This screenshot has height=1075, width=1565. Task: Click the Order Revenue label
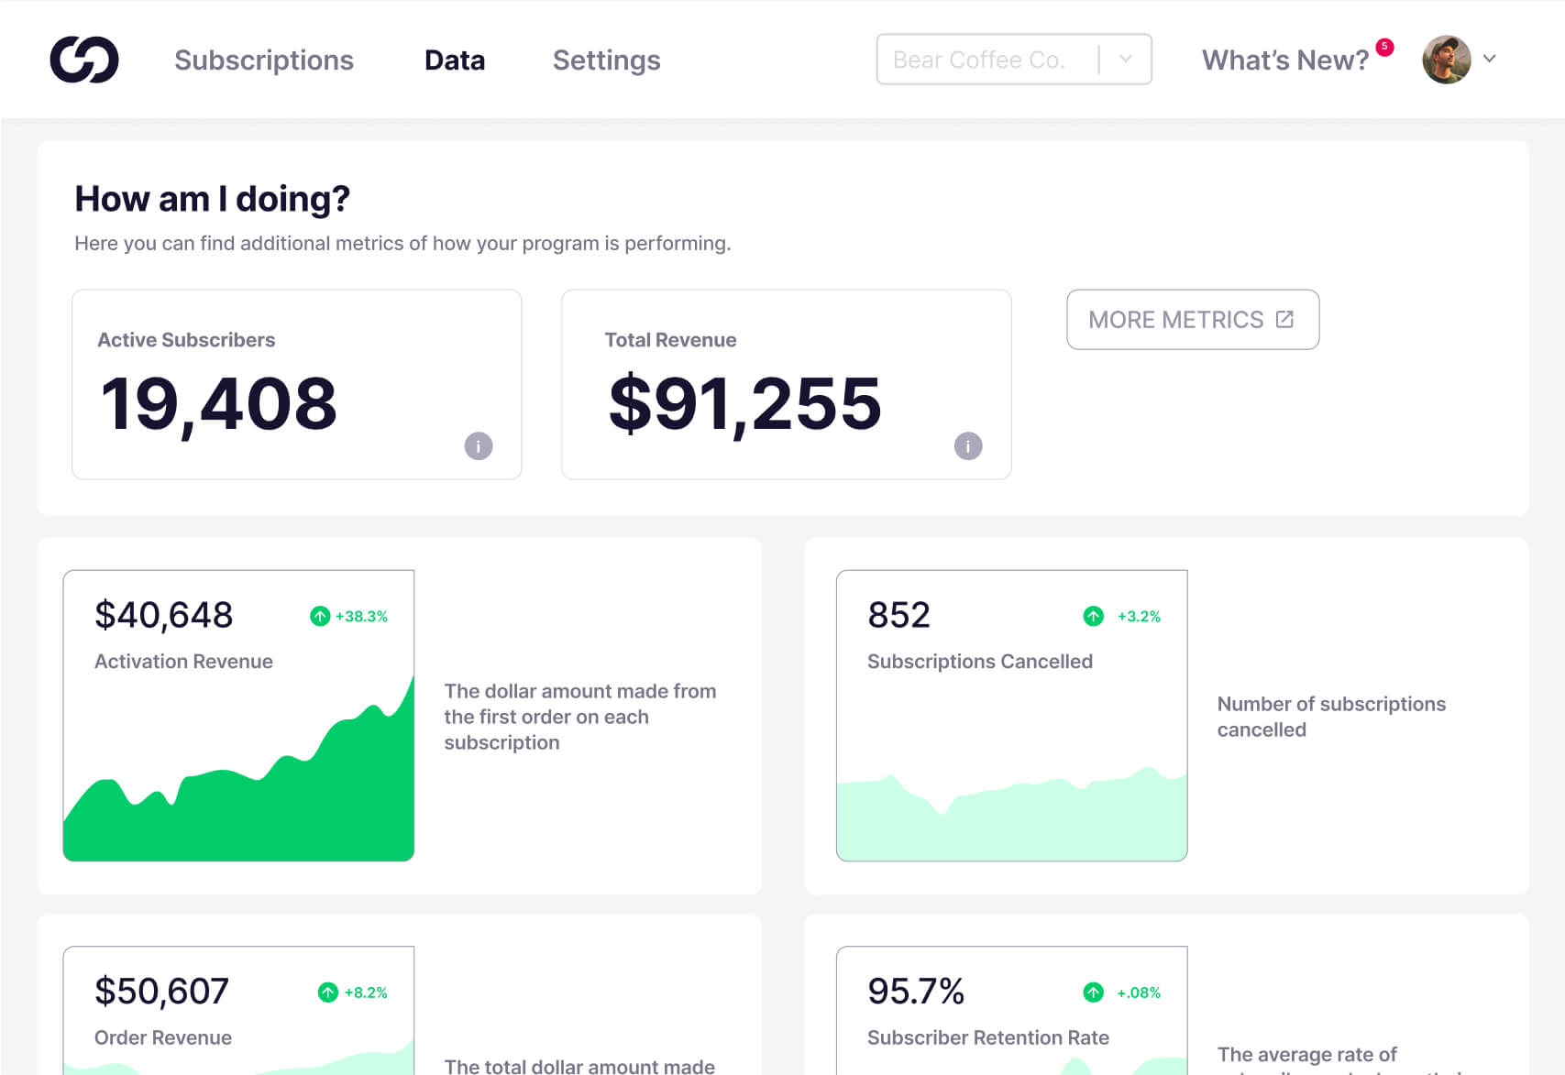163,1037
